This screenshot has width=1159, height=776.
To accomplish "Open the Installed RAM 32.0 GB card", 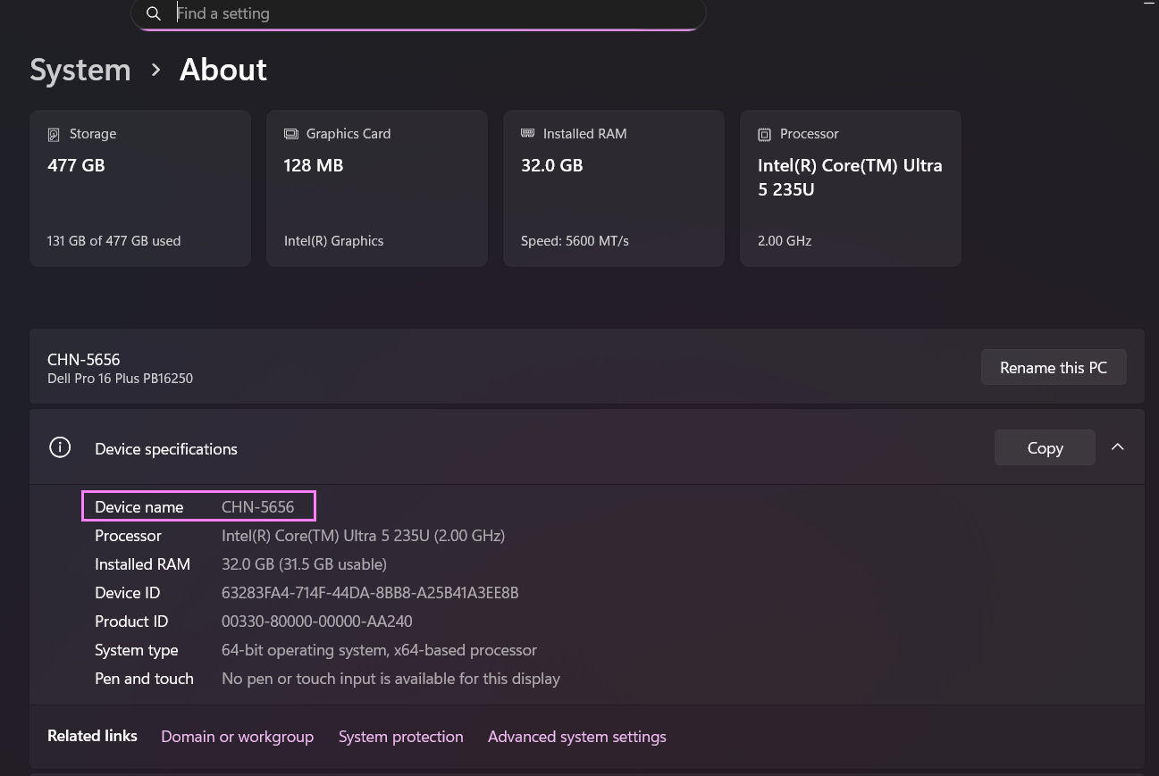I will tap(614, 188).
